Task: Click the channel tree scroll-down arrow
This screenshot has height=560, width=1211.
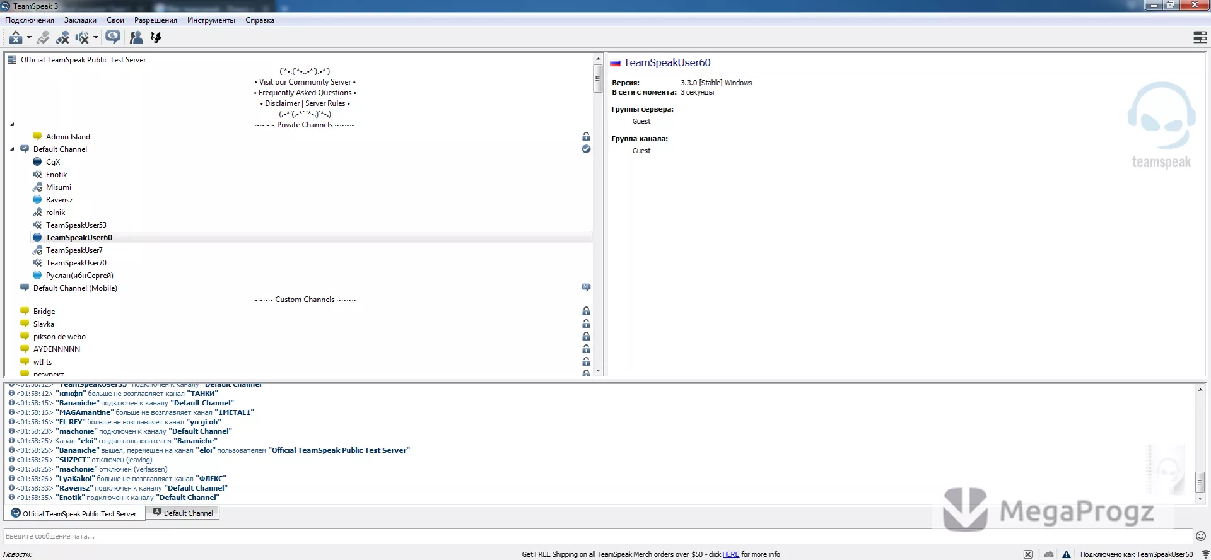Action: (598, 371)
